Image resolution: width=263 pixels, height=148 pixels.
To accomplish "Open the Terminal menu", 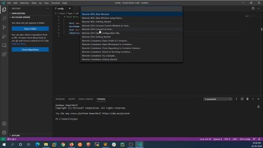I will (55, 3).
